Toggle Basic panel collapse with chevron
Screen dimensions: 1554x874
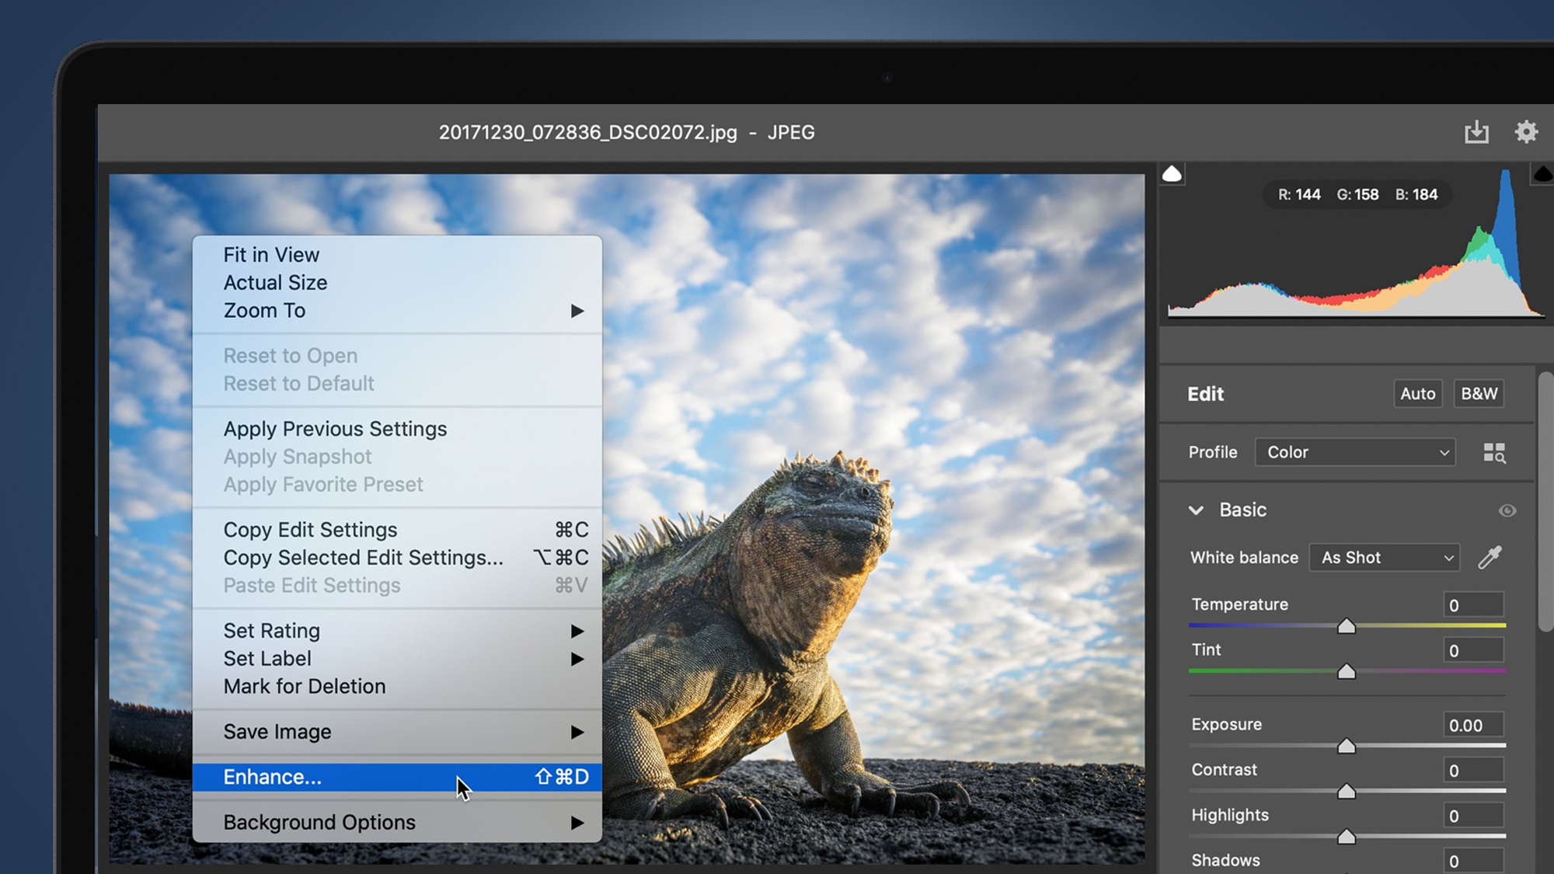pos(1197,510)
